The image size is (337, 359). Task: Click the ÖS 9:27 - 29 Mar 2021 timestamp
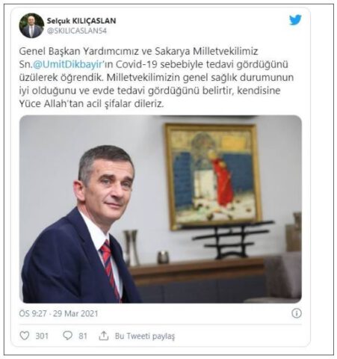pos(59,313)
